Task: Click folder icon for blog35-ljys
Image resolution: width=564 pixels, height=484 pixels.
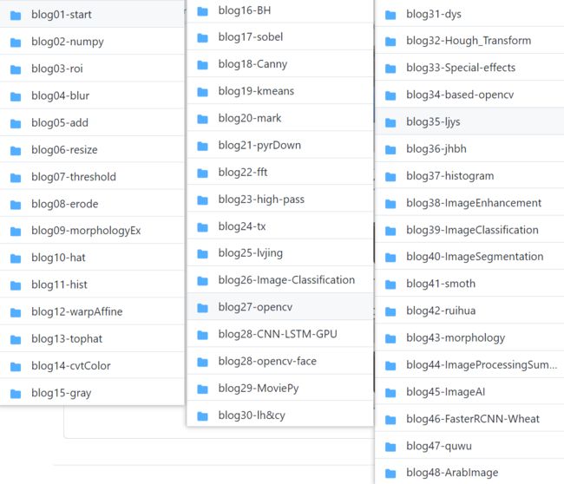Action: 390,122
